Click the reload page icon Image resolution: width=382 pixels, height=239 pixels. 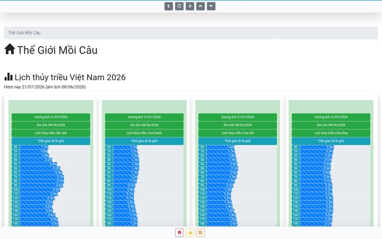click(179, 6)
